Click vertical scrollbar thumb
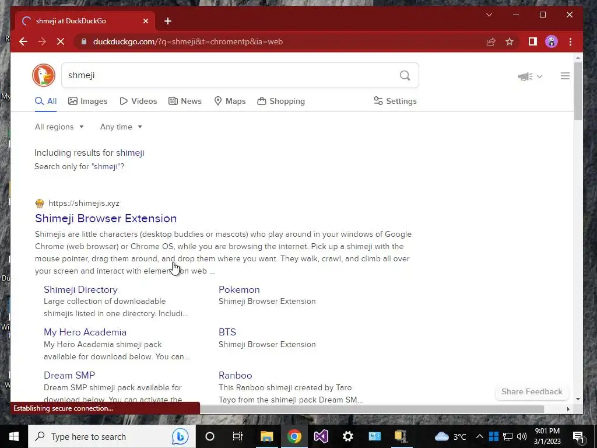 tap(578, 92)
